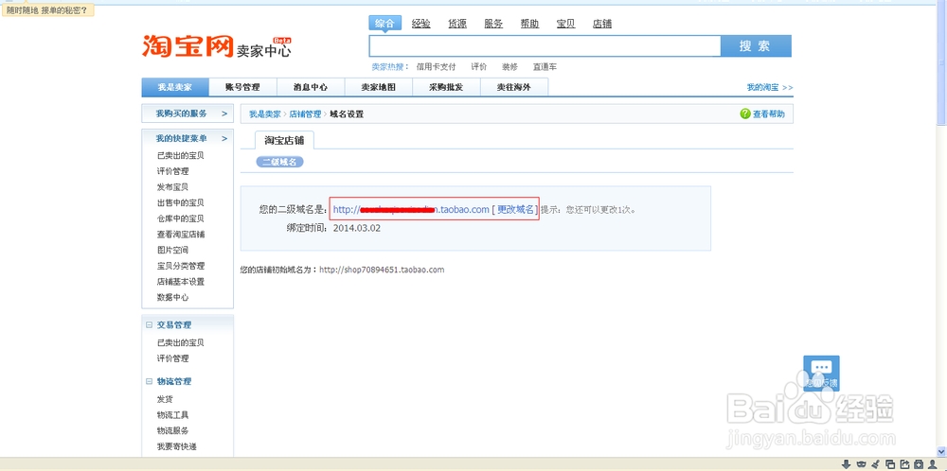Select the 淘宝店铺 tab

coord(284,140)
